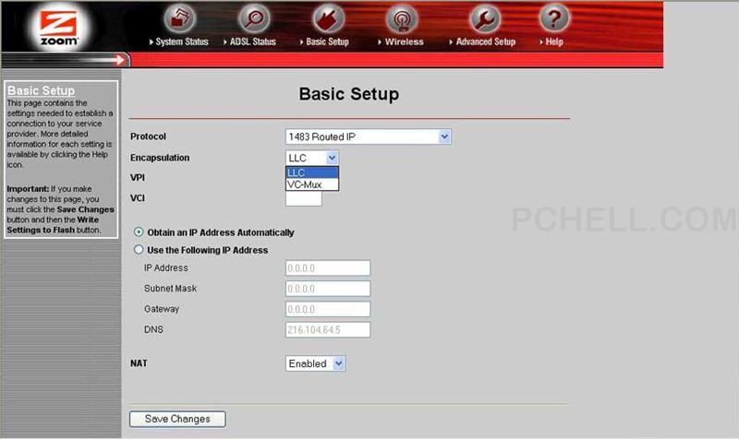Image resolution: width=739 pixels, height=439 pixels.
Task: Click the Advanced Setup wrench icon
Action: click(x=484, y=18)
